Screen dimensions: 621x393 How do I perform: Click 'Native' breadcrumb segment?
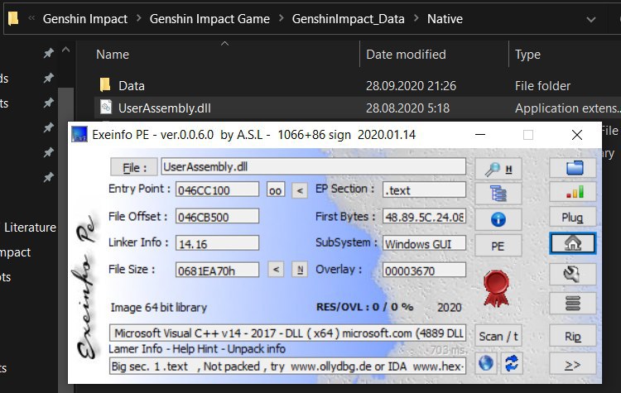click(x=445, y=18)
